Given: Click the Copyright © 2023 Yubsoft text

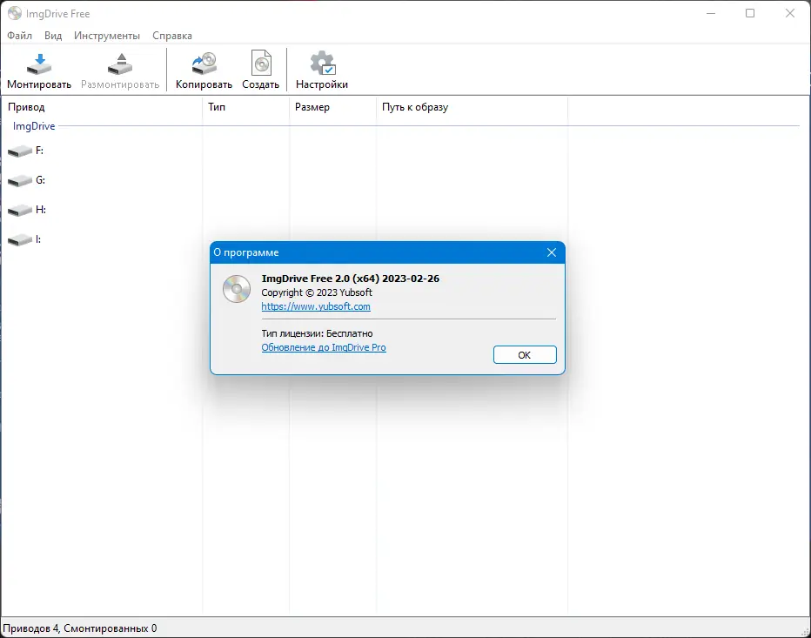Looking at the screenshot, I should pos(317,292).
